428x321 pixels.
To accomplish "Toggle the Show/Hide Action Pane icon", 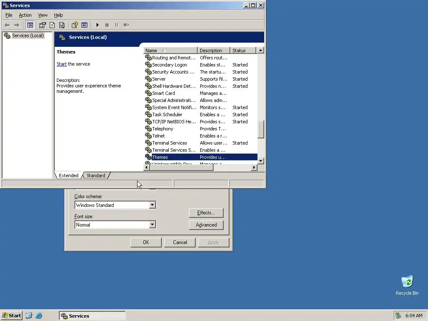I will 84,25.
